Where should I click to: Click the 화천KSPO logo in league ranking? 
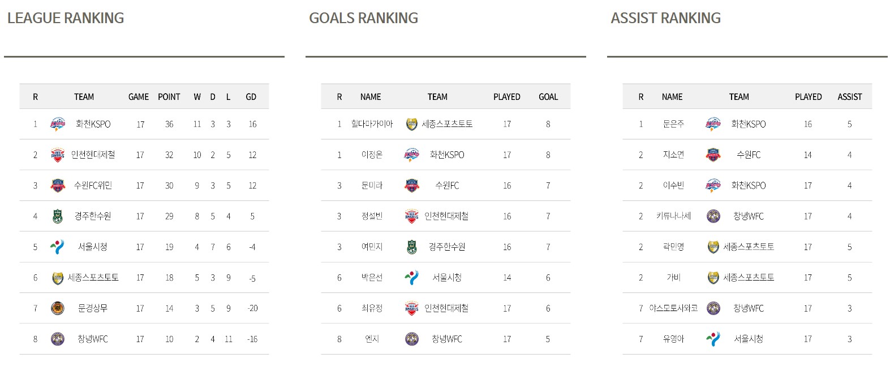coord(58,124)
